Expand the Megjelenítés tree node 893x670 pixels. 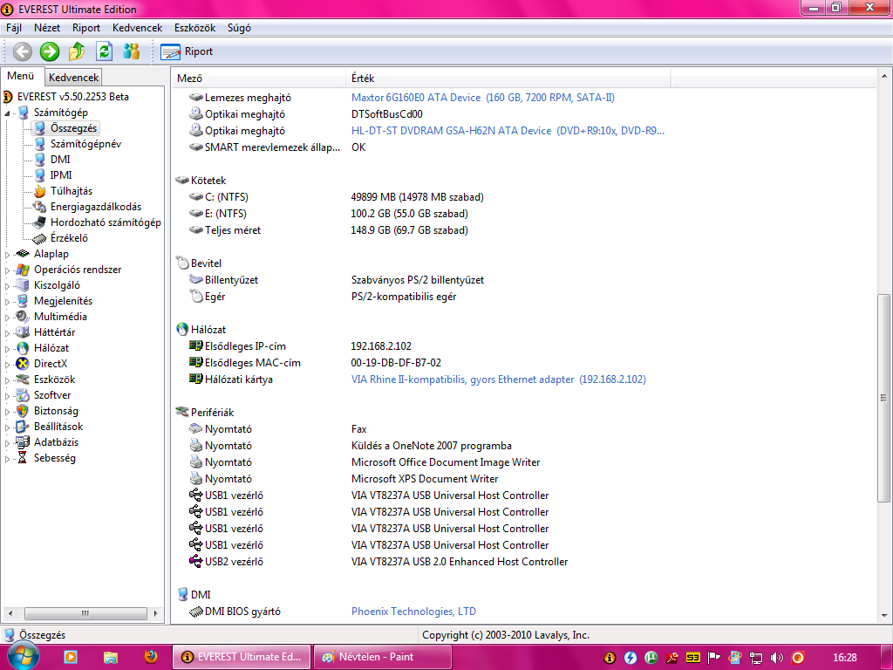(x=7, y=301)
